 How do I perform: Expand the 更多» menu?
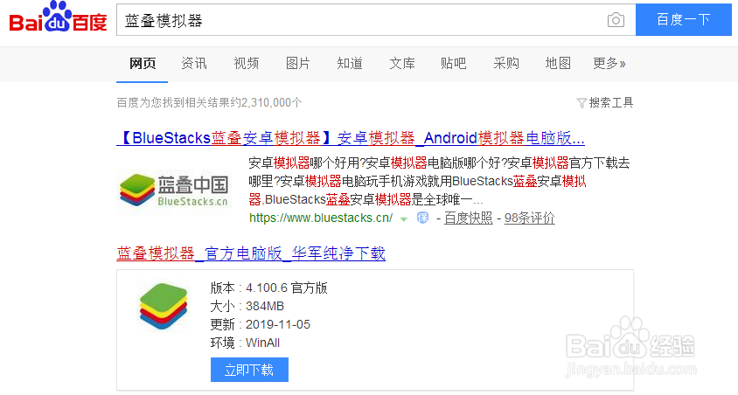[609, 63]
